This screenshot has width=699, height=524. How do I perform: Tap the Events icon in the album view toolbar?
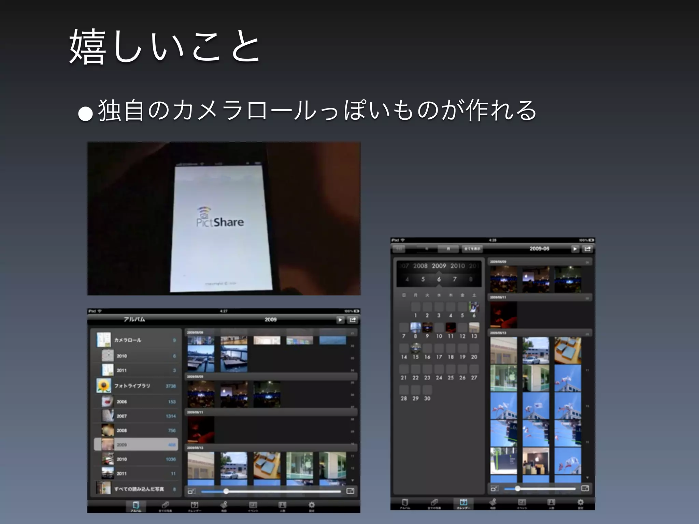[x=253, y=505]
